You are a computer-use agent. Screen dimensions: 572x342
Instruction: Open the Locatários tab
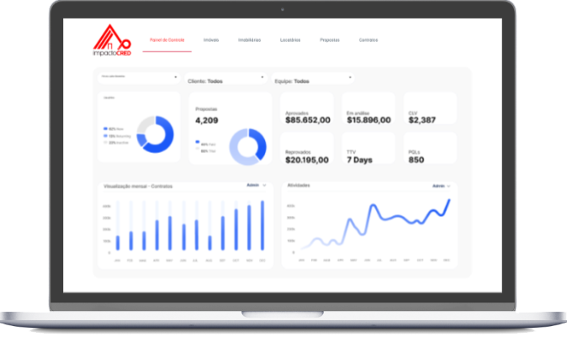pyautogui.click(x=290, y=40)
